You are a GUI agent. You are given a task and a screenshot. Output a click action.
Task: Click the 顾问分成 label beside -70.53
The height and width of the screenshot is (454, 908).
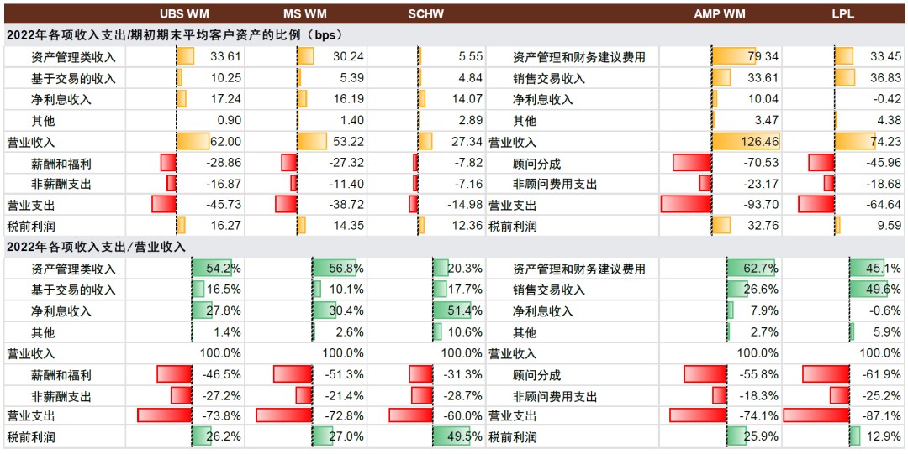(x=536, y=163)
